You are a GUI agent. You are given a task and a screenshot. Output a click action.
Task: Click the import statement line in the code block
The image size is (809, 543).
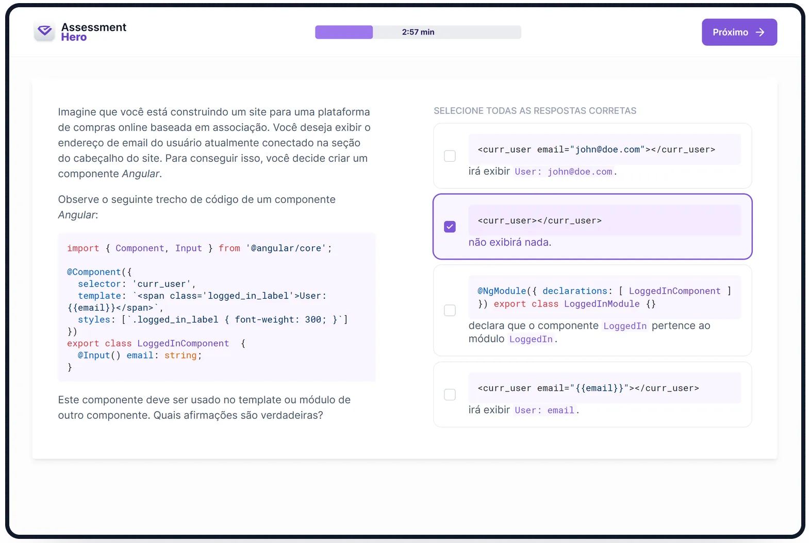point(200,248)
